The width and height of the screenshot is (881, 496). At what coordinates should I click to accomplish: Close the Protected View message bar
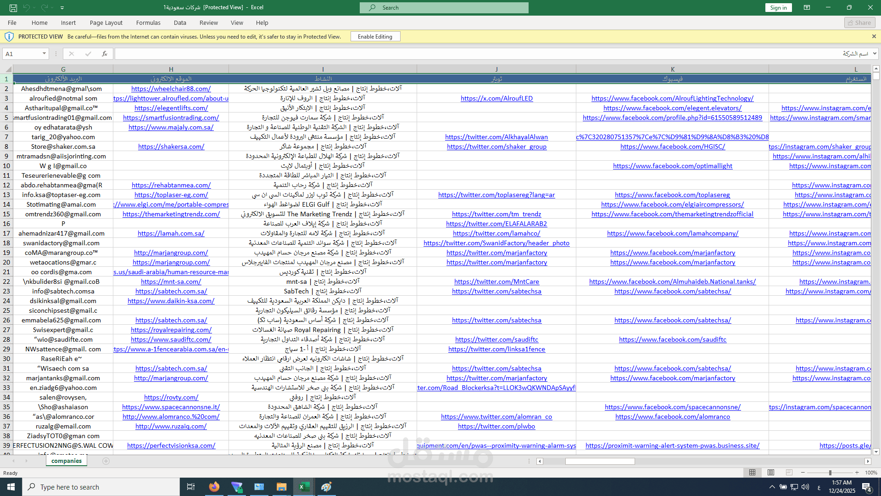(x=874, y=37)
